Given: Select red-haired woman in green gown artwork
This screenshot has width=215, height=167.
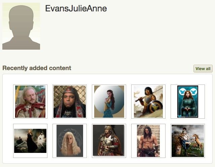Looking at the screenshot, I should 188,102.
